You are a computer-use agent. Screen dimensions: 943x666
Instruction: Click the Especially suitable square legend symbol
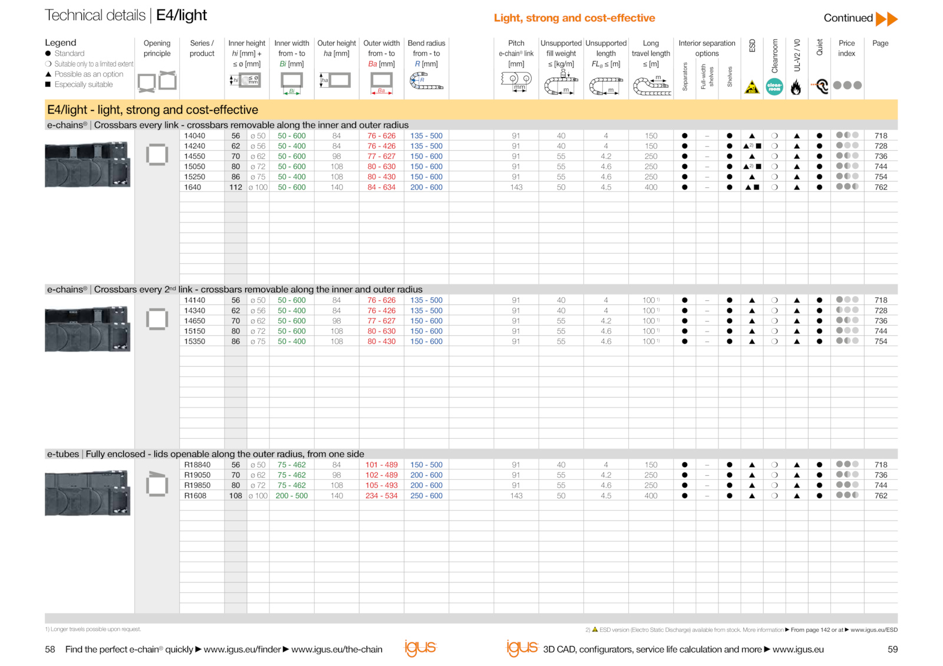(48, 84)
